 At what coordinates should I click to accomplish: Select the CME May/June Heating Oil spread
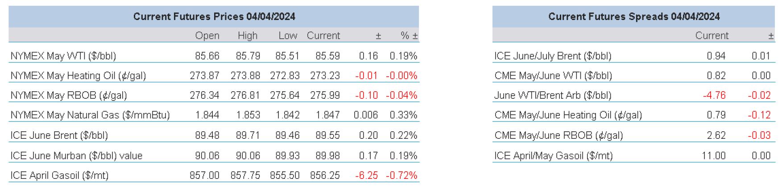[568, 115]
